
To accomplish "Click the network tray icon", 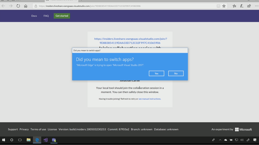I will click(x=236, y=140).
